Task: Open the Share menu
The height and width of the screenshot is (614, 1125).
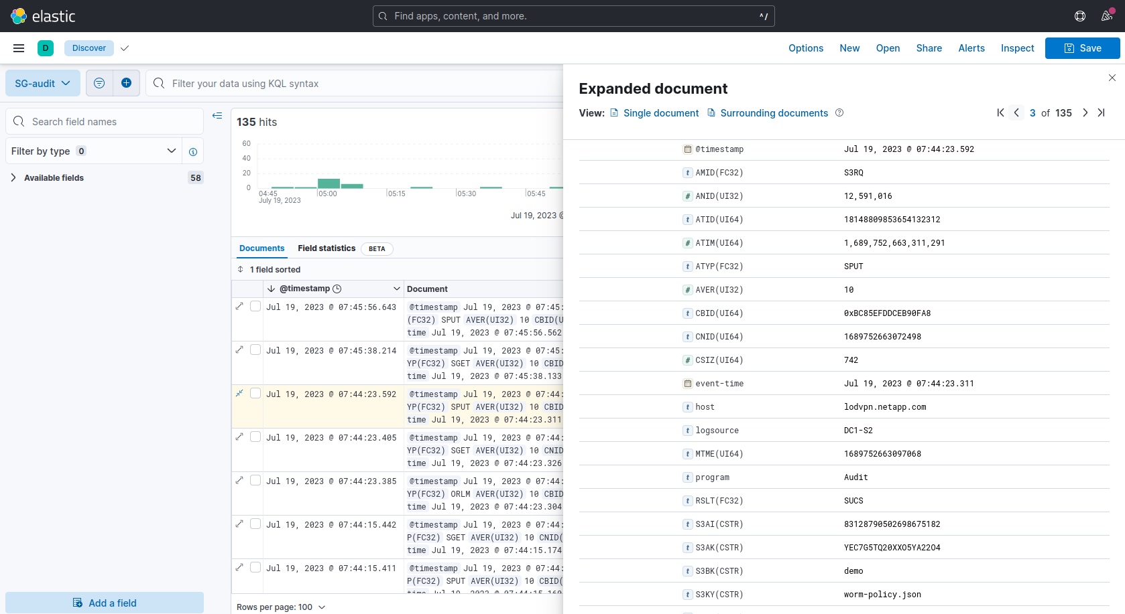Action: [929, 48]
